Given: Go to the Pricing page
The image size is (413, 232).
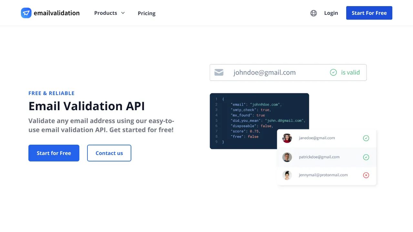Looking at the screenshot, I should [146, 13].
